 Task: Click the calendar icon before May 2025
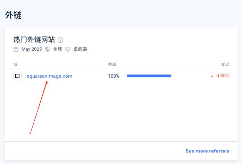pos(16,49)
